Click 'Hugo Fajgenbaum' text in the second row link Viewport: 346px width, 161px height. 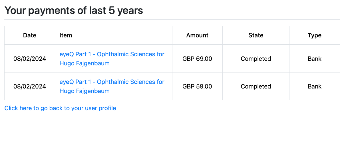pyautogui.click(x=85, y=91)
